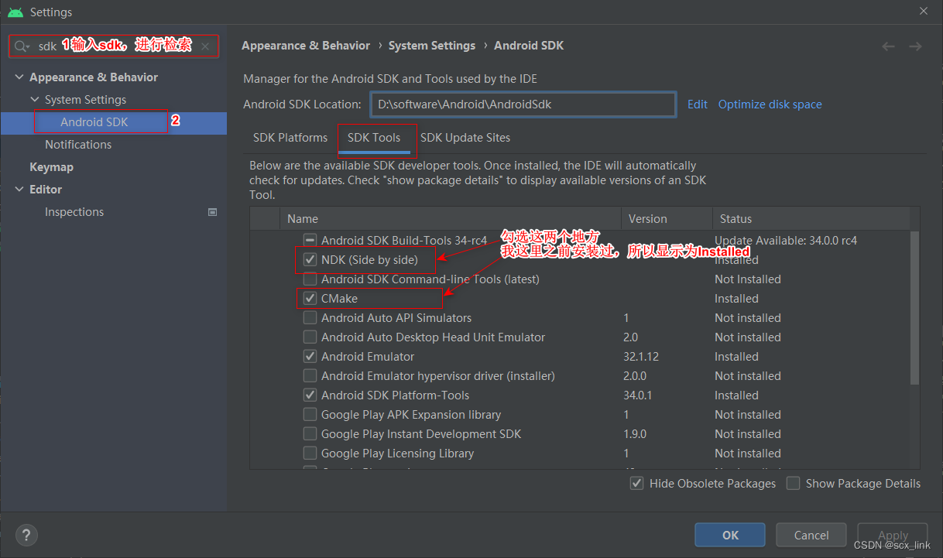Check Google Play Instant Development SDK
943x558 pixels.
(310, 434)
